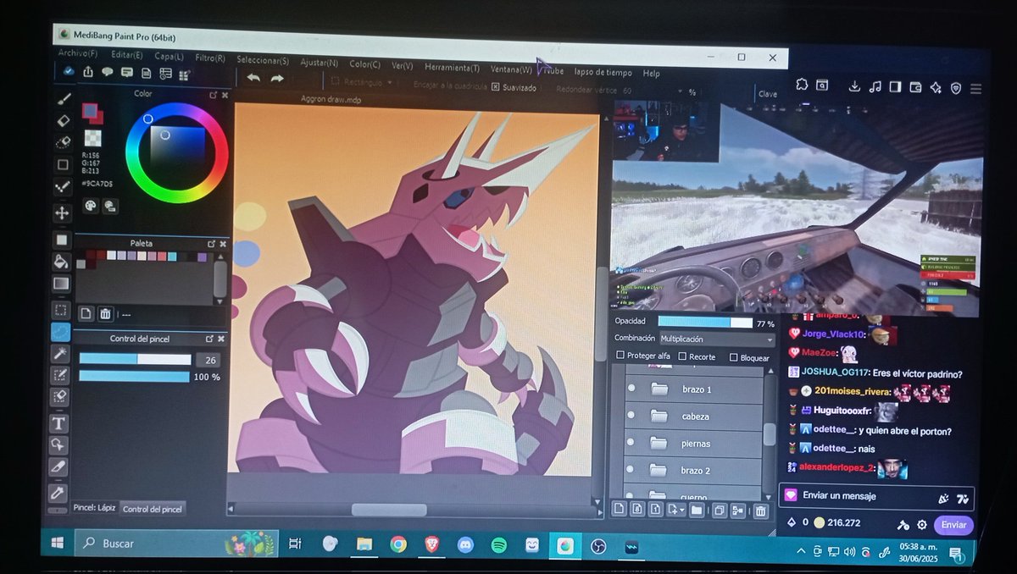Screen dimensions: 1017x574
Task: Hide the brazo 1 layer folder
Action: coord(631,389)
